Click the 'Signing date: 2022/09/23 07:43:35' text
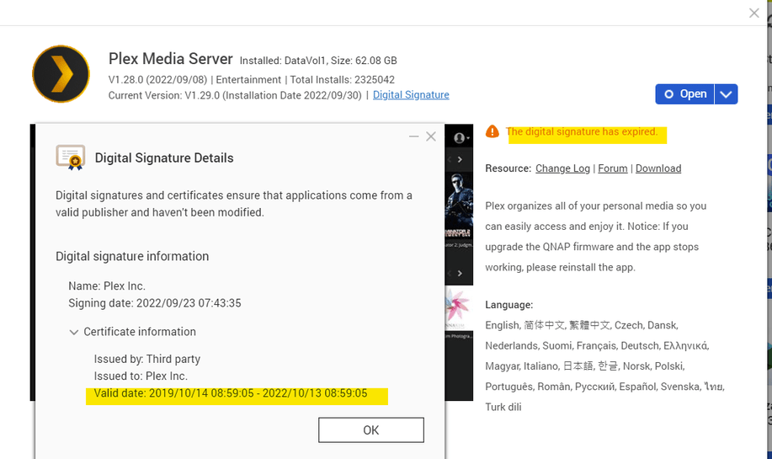 click(x=155, y=303)
